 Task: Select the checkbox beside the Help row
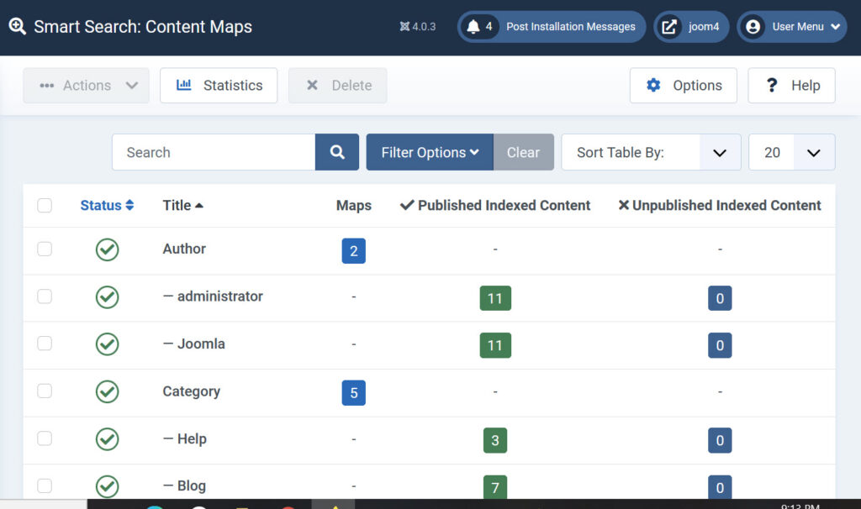pyautogui.click(x=45, y=438)
